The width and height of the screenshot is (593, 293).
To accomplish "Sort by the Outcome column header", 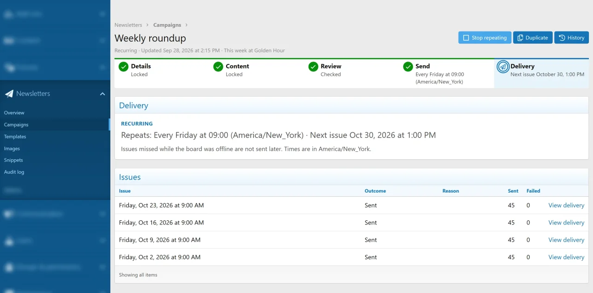I will [375, 191].
